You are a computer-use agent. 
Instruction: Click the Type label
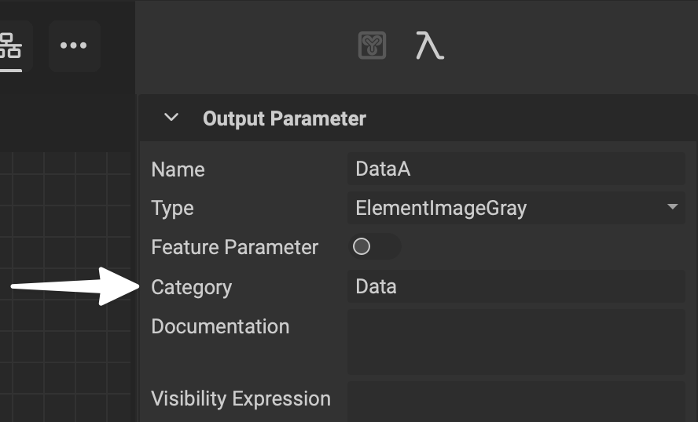pyautogui.click(x=172, y=209)
